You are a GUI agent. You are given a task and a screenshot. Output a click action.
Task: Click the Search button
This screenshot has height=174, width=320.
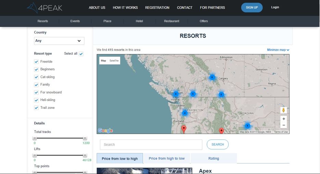click(x=218, y=145)
